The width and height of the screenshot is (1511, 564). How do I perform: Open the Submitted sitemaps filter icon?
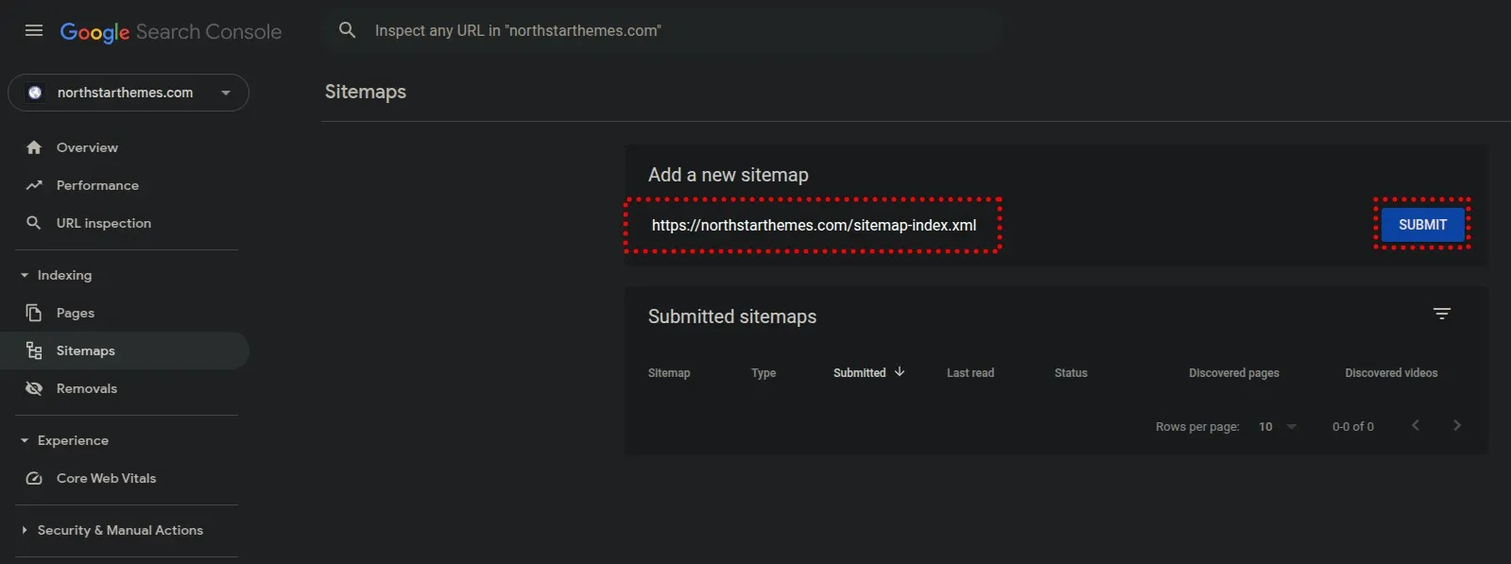(x=1442, y=314)
